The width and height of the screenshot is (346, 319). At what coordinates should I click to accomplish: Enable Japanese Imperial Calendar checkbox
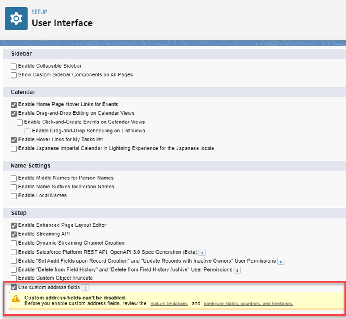pyautogui.click(x=14, y=149)
